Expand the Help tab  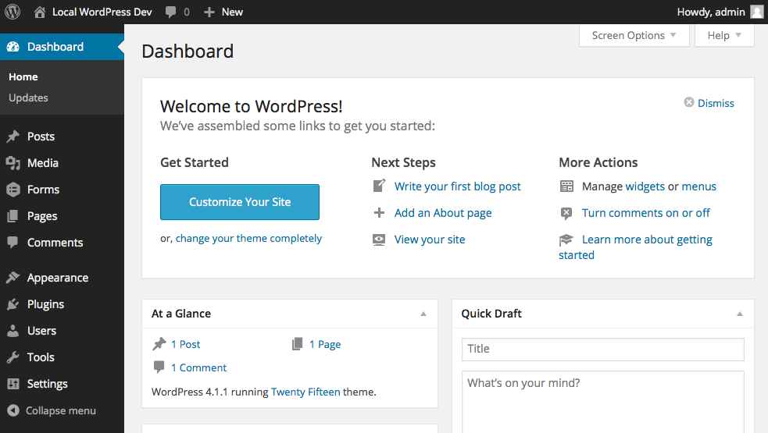724,35
